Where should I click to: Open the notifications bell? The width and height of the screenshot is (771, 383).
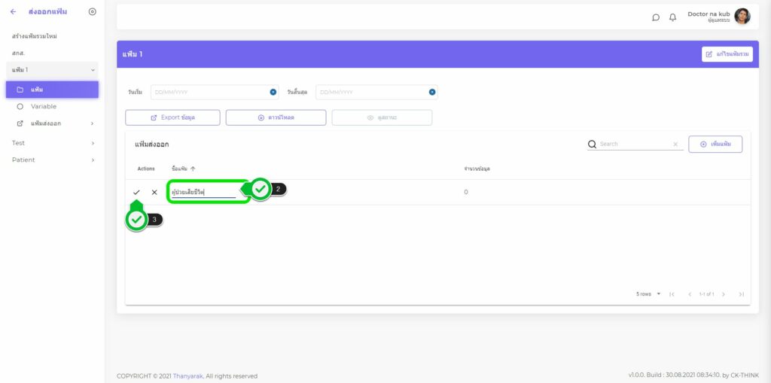click(x=673, y=17)
